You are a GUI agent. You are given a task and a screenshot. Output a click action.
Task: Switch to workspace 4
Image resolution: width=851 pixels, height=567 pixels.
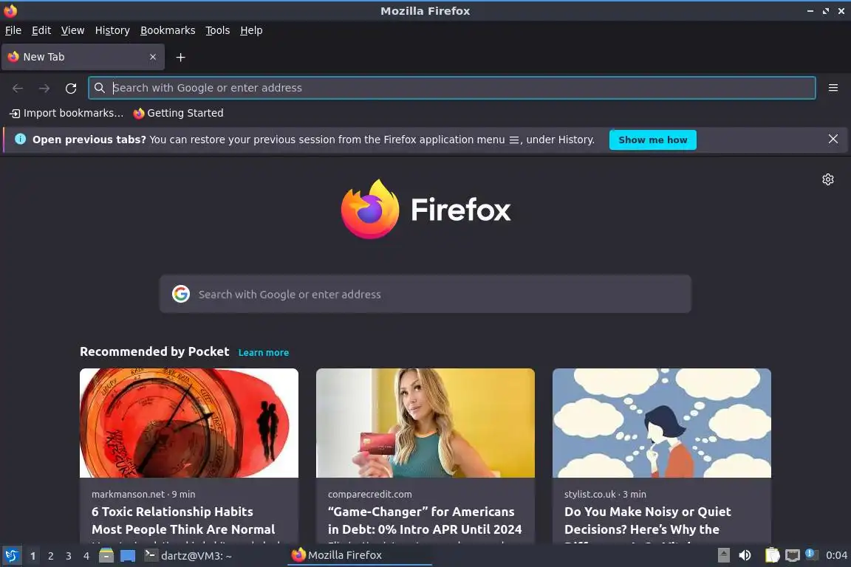(86, 556)
